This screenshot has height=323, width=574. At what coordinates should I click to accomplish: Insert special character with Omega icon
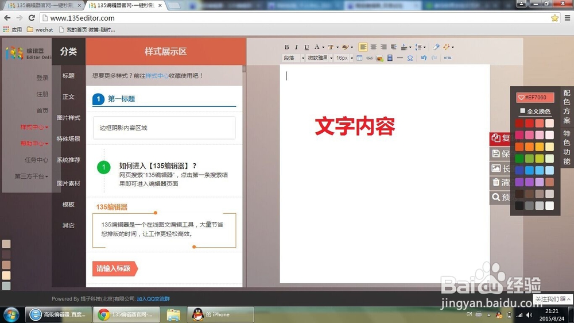pos(410,58)
